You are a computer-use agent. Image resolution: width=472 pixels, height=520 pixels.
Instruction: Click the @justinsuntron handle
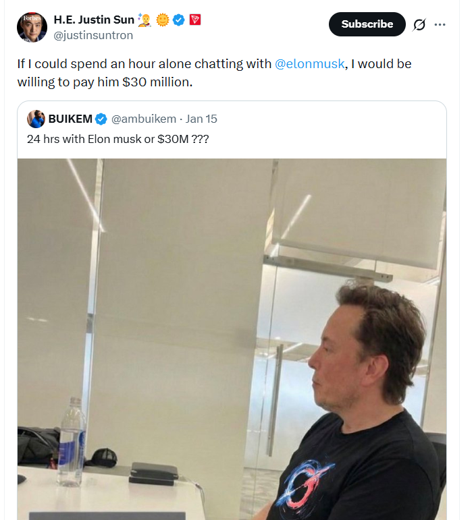(93, 35)
